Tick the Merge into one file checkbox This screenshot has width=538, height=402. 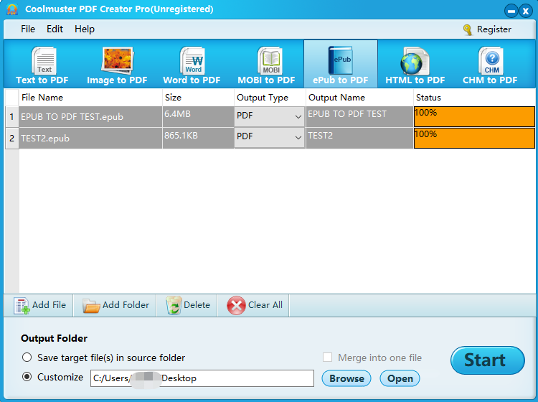pyautogui.click(x=327, y=357)
